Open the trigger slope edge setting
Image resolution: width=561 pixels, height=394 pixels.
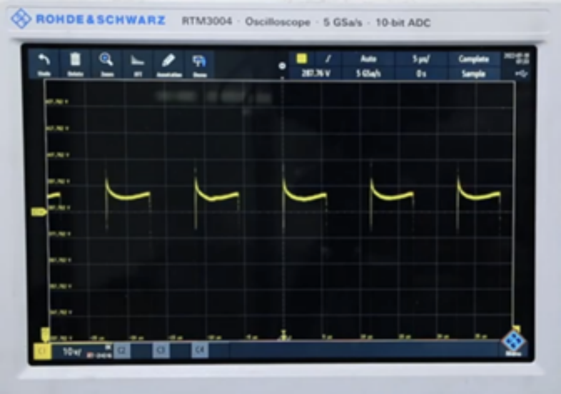tap(328, 59)
